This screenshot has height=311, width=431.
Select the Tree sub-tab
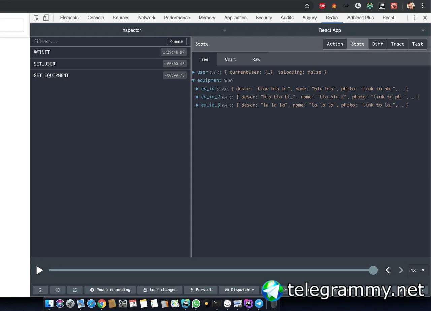click(204, 59)
